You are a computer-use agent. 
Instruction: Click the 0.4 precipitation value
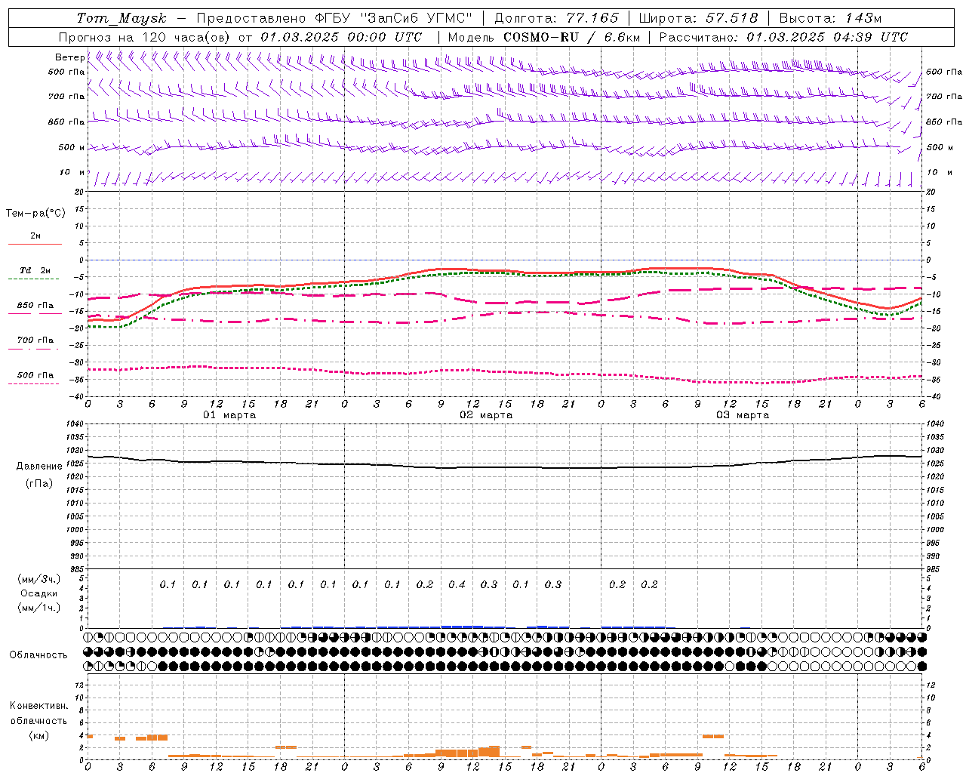pos(457,584)
